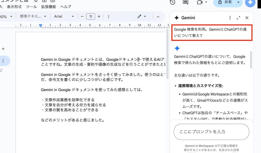Image resolution: width=261 pixels, height=153 pixels.
Task: Click the Gemini response scrollbar
Action: click(x=251, y=60)
